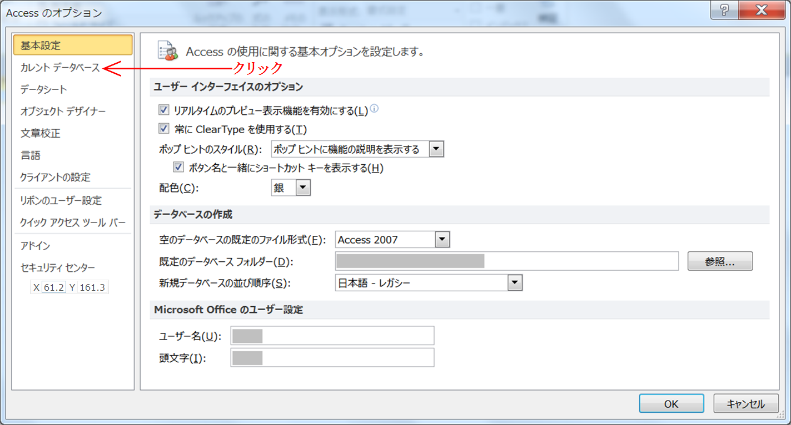Click info icon beside live preview option
Screen dimensions: 791x425
coord(374,109)
